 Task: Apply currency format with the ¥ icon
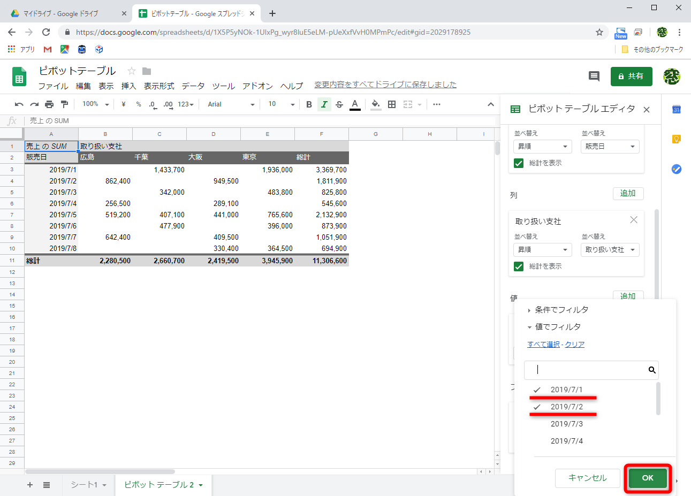[124, 104]
